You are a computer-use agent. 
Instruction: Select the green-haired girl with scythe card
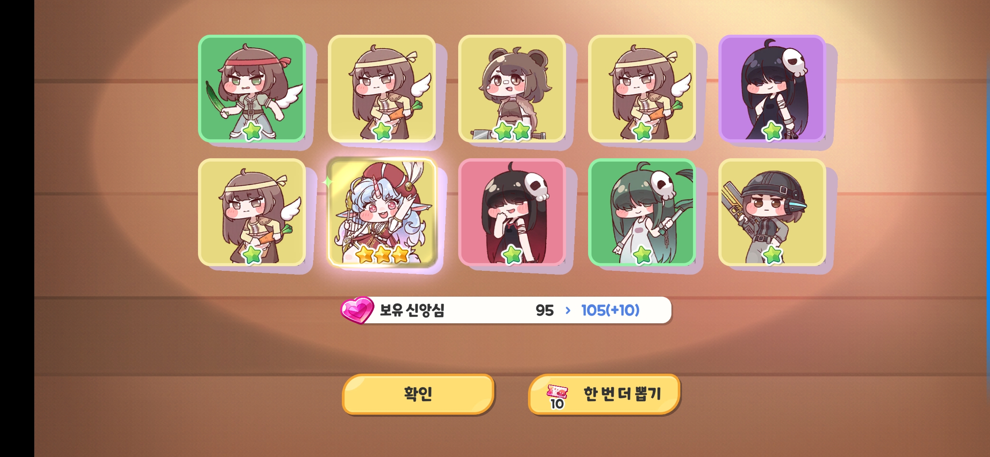pyautogui.click(x=642, y=212)
